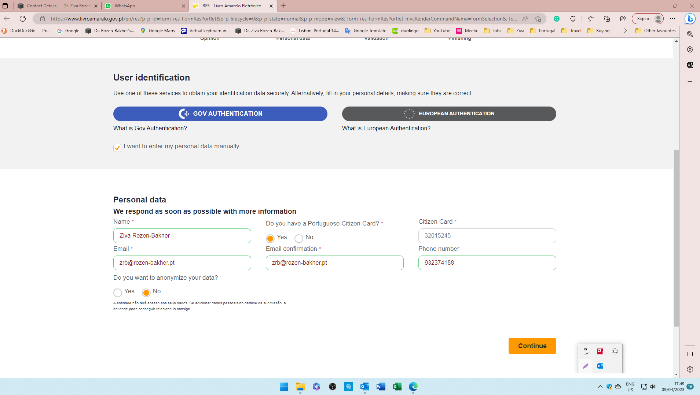Open the Favourites star list icon
700x395 pixels.
591,19
